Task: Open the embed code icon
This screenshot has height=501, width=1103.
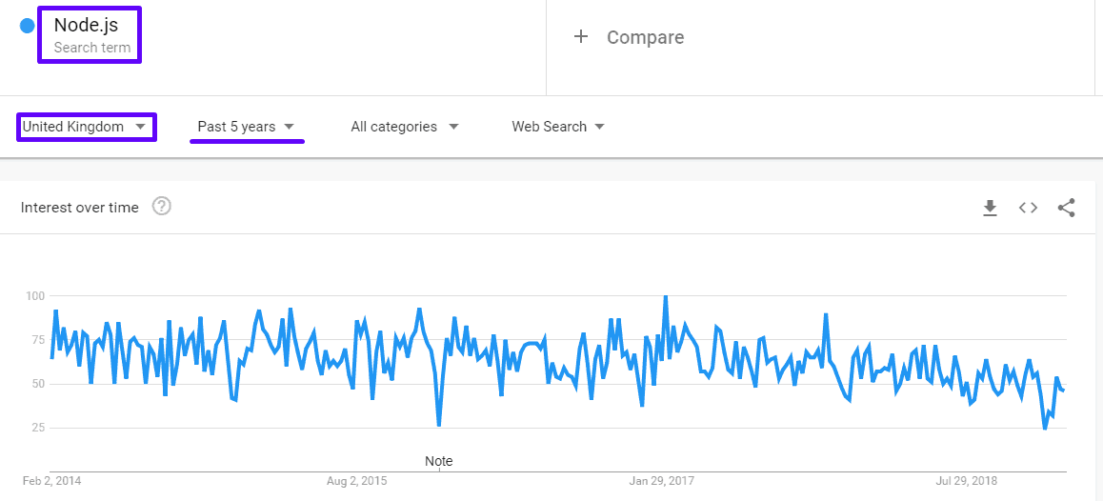Action: point(1028,208)
